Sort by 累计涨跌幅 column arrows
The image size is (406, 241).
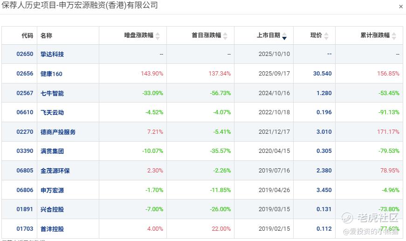point(394,36)
